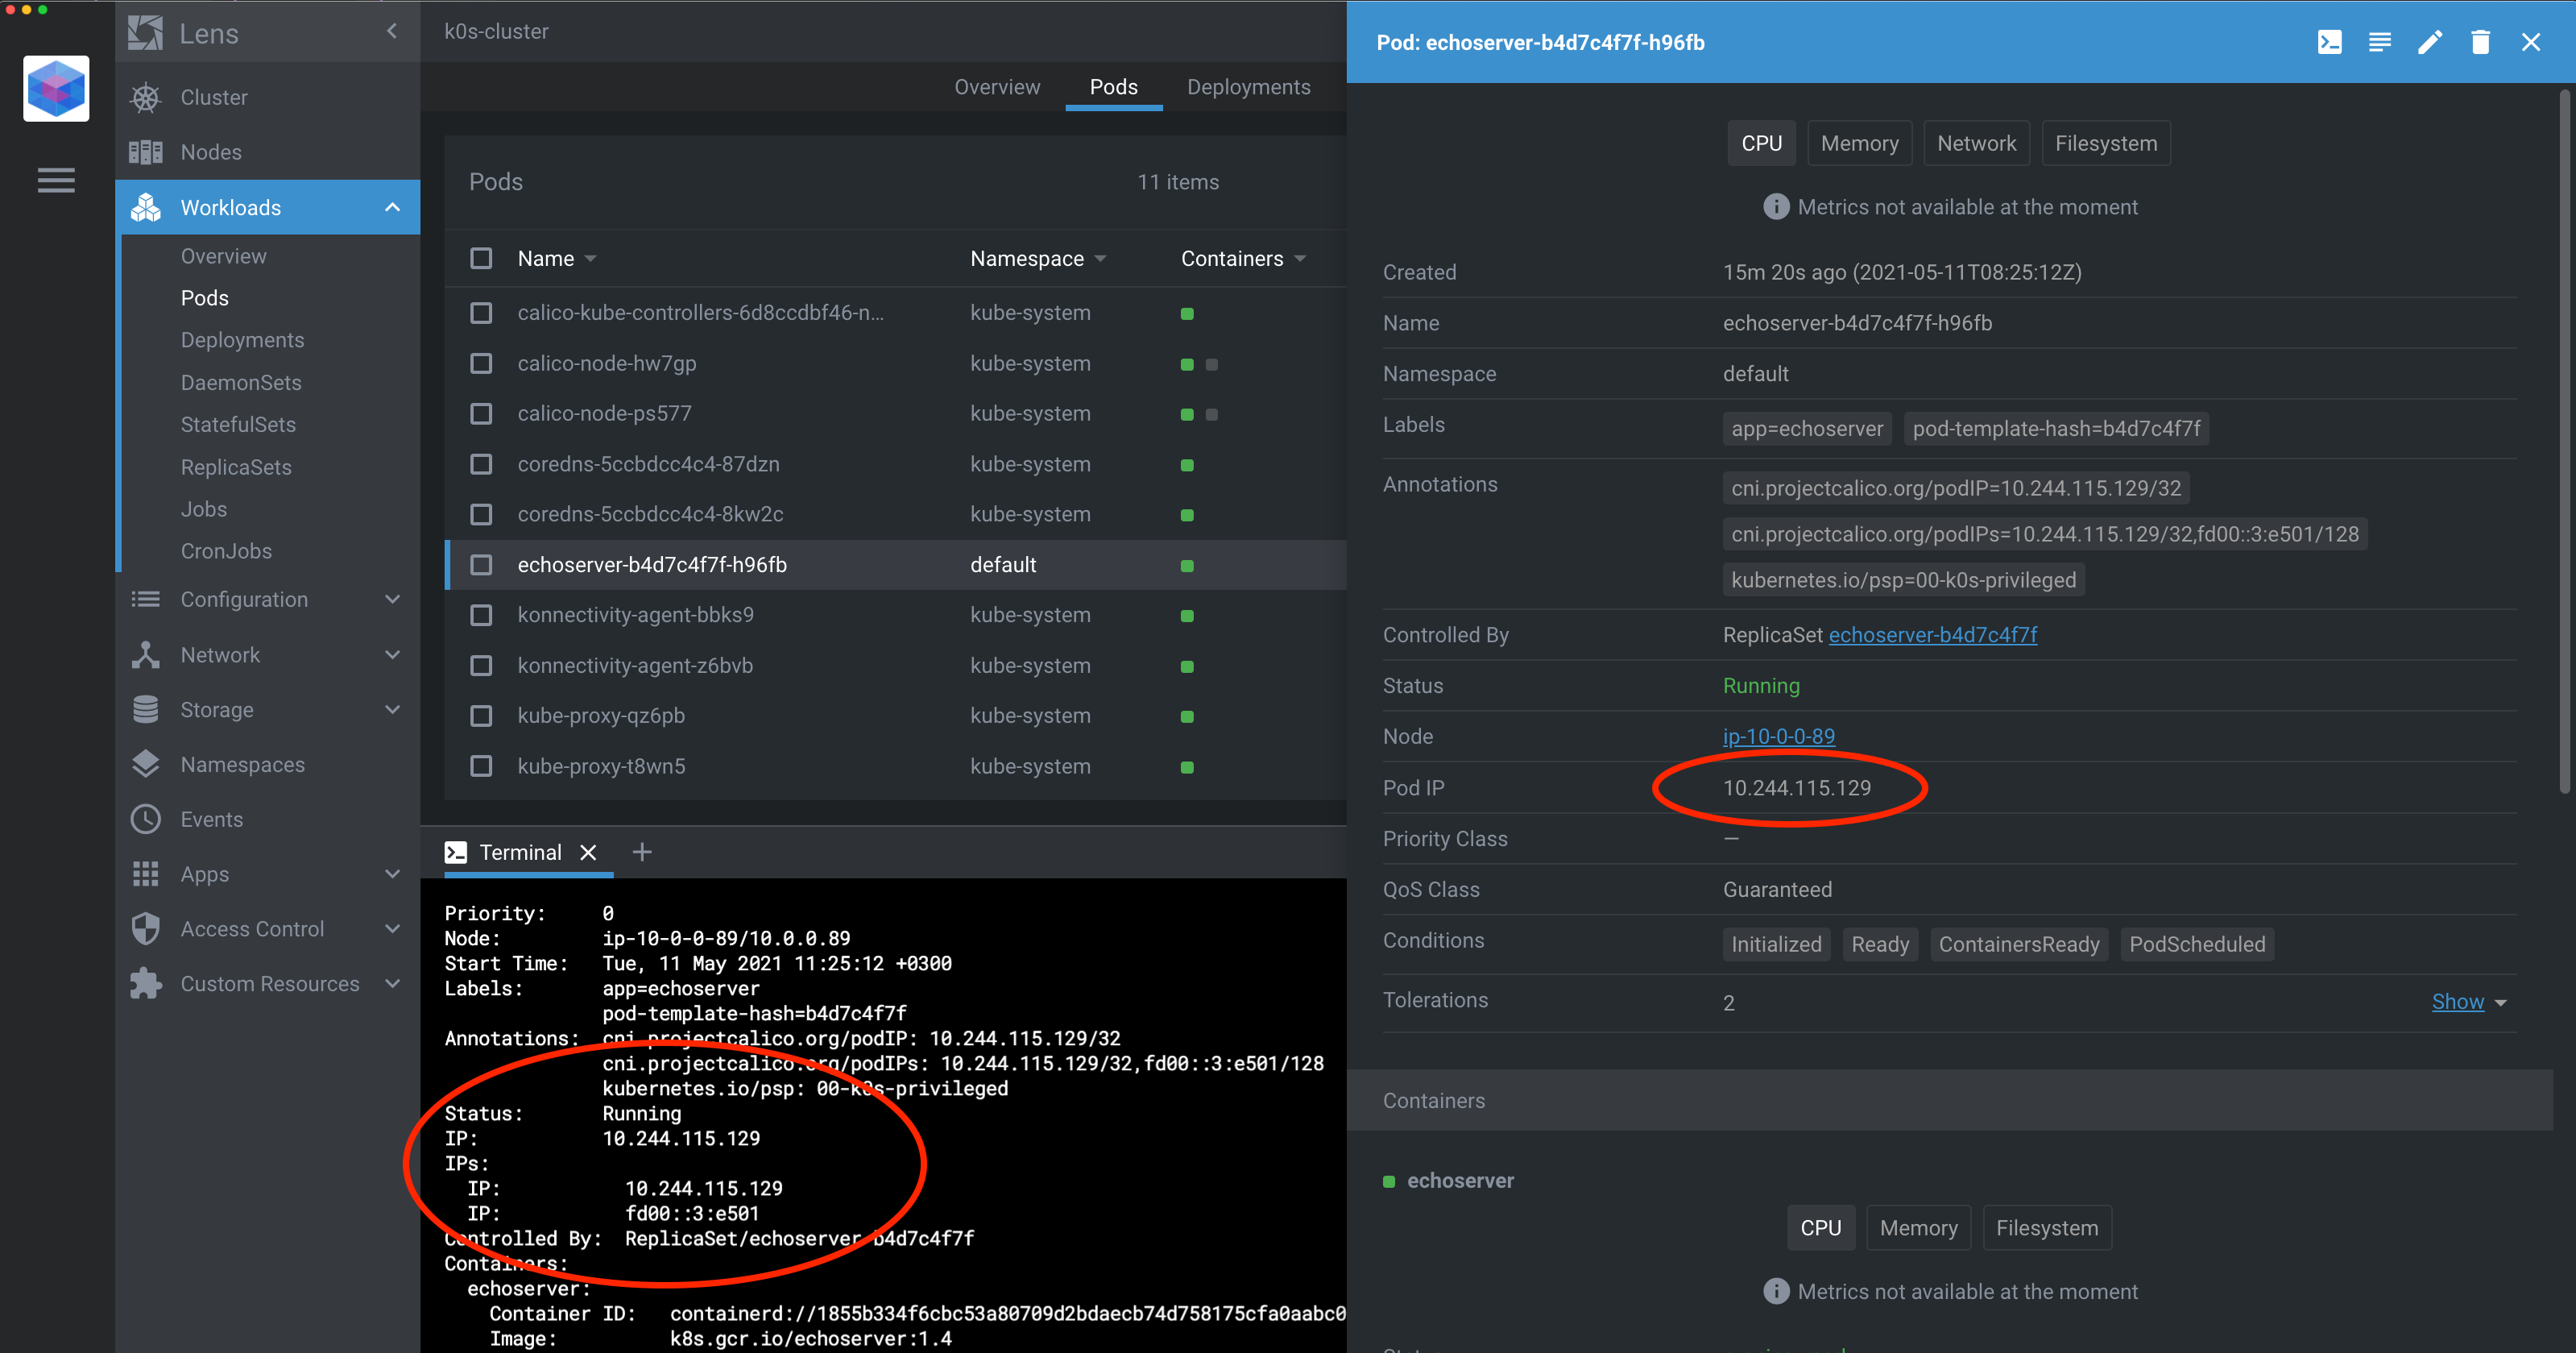Check the kube-proxy-t8wn5 row checkbox
The image size is (2576, 1353).
481,766
